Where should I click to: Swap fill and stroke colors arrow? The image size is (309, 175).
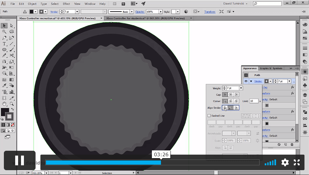[12, 109]
